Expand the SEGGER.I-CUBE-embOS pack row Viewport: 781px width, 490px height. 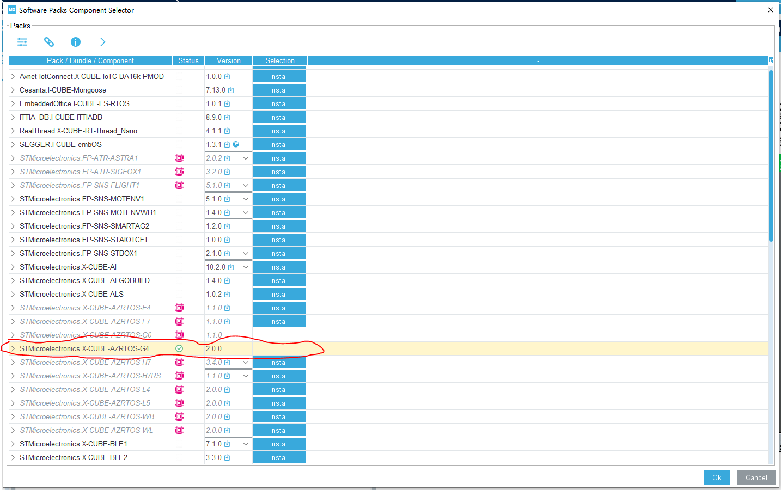(13, 144)
